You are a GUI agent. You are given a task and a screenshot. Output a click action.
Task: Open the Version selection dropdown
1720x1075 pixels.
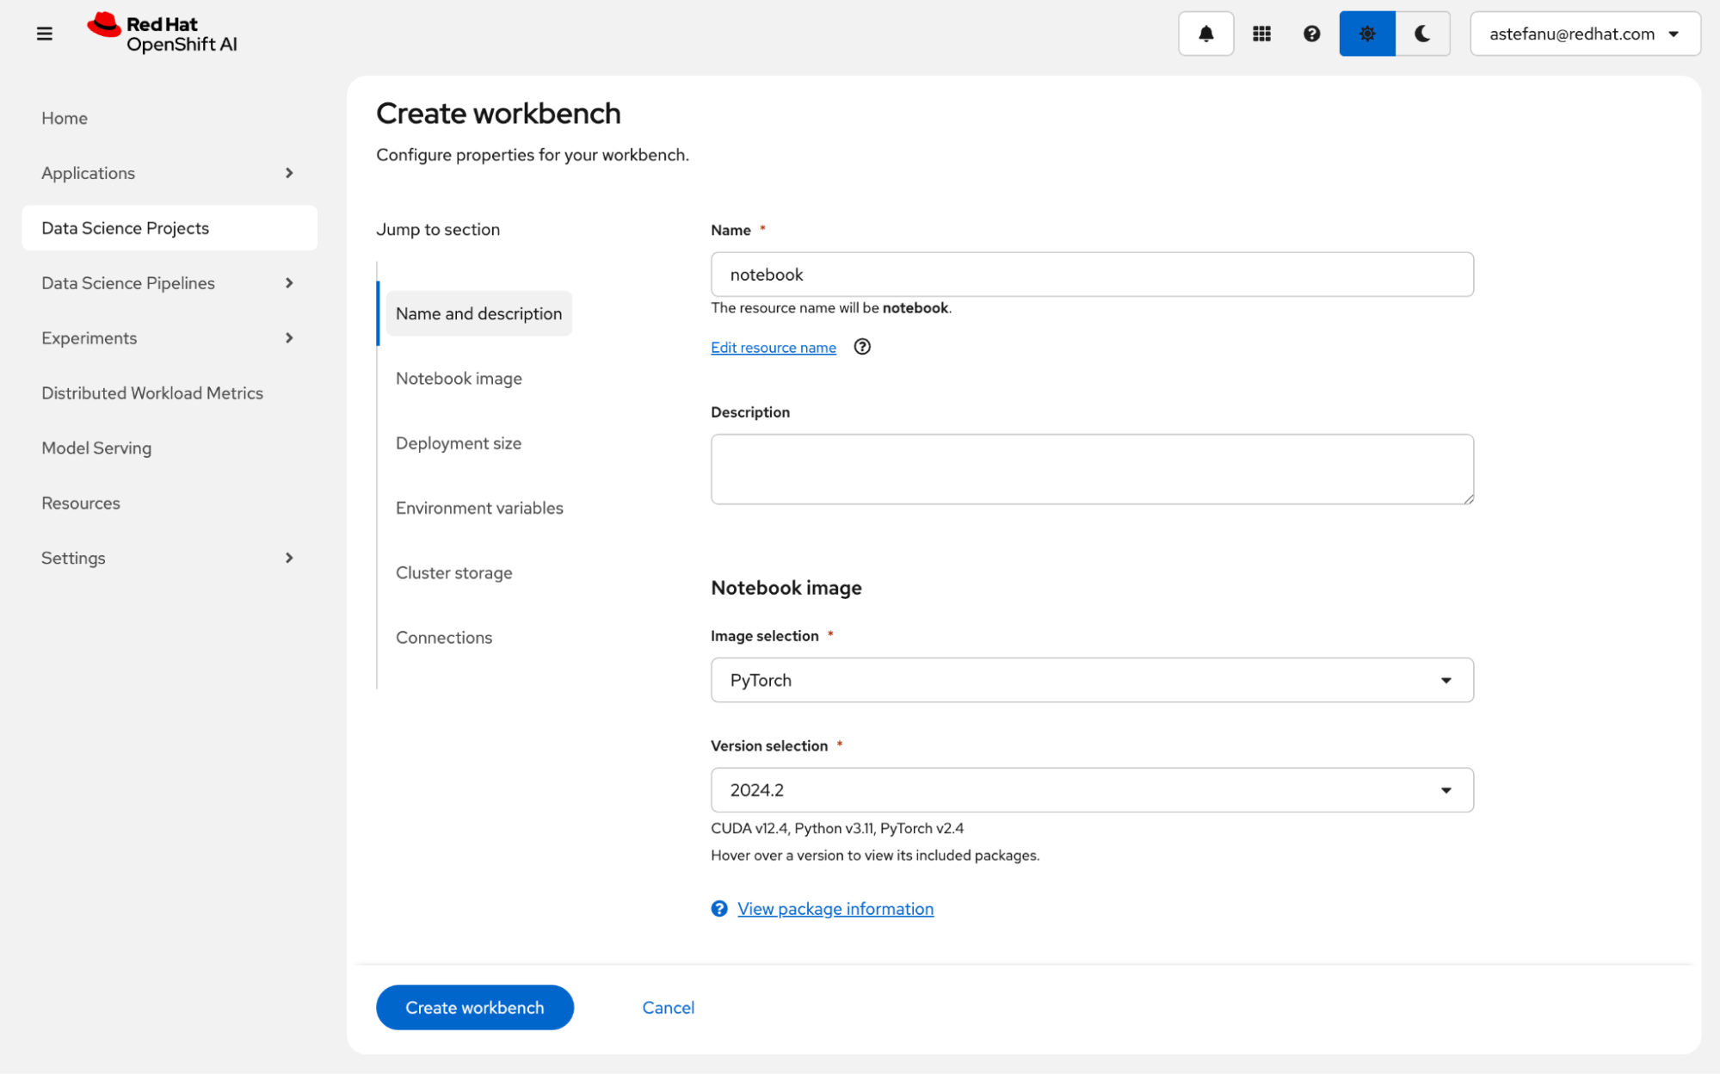[1091, 790]
